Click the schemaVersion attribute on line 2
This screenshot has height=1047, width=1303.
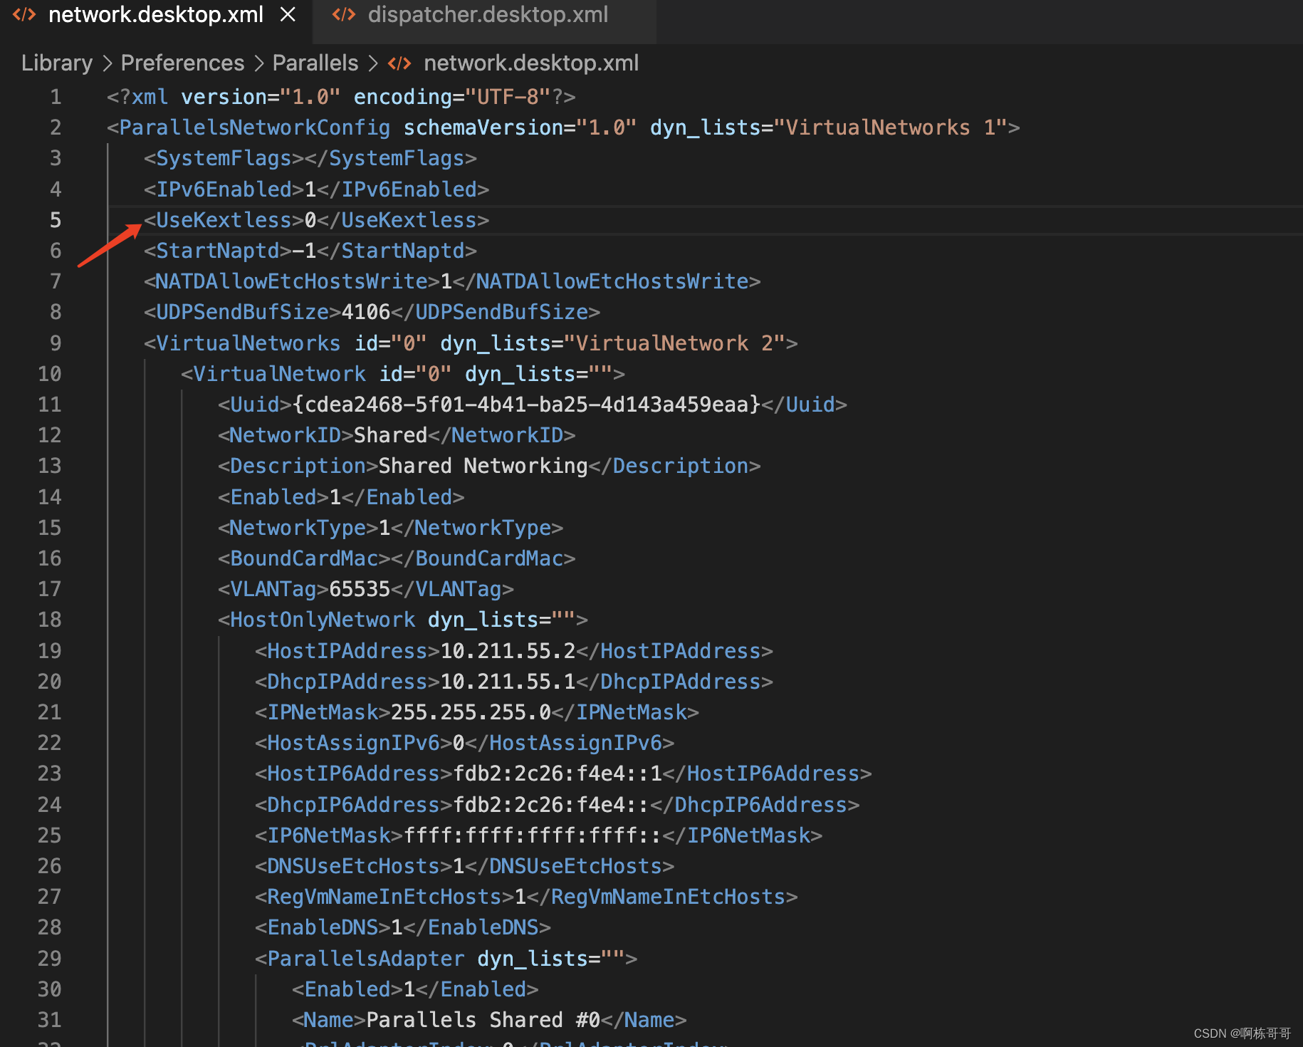point(483,127)
